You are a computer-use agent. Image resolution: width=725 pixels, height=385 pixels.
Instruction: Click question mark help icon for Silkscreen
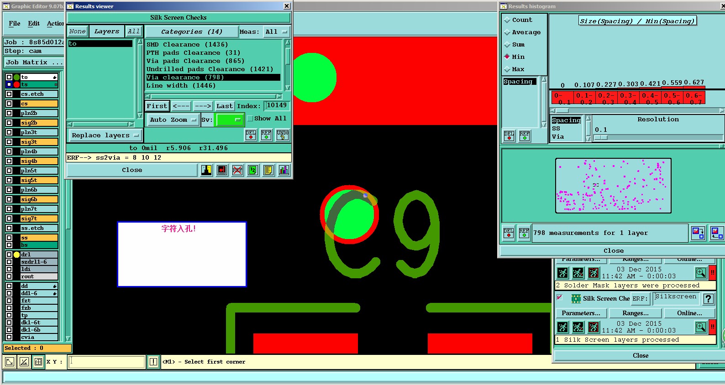pyautogui.click(x=709, y=299)
